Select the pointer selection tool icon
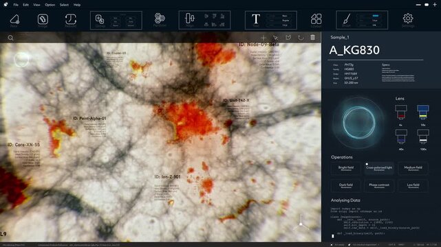The image size is (441, 247). [276, 38]
